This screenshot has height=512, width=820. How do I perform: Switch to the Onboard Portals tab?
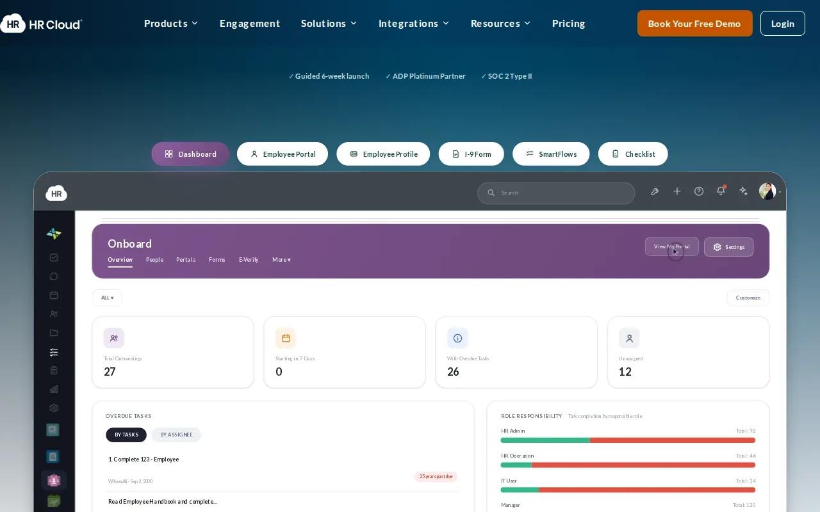tap(186, 260)
